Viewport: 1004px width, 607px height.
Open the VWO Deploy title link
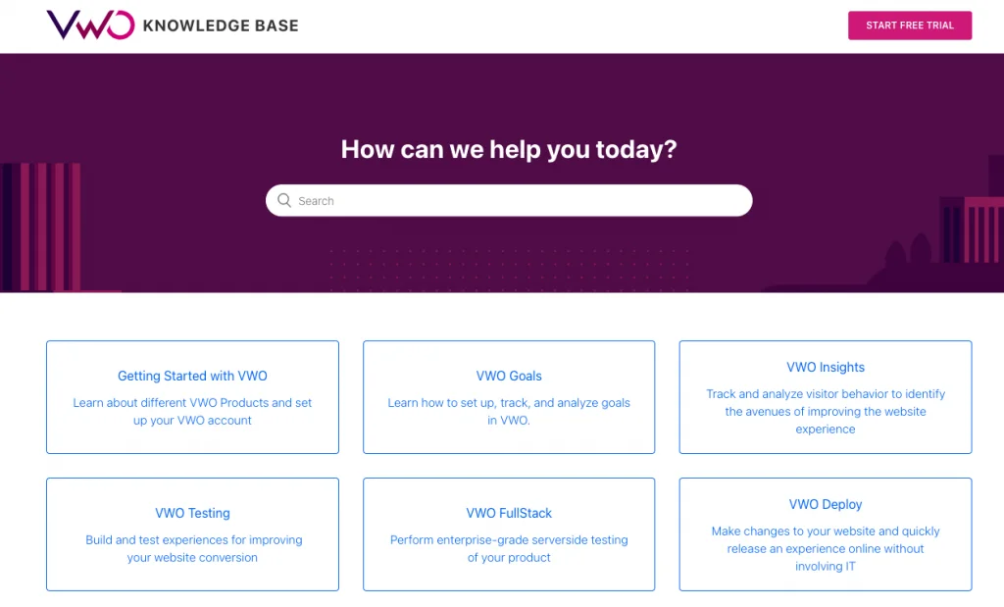click(x=826, y=504)
